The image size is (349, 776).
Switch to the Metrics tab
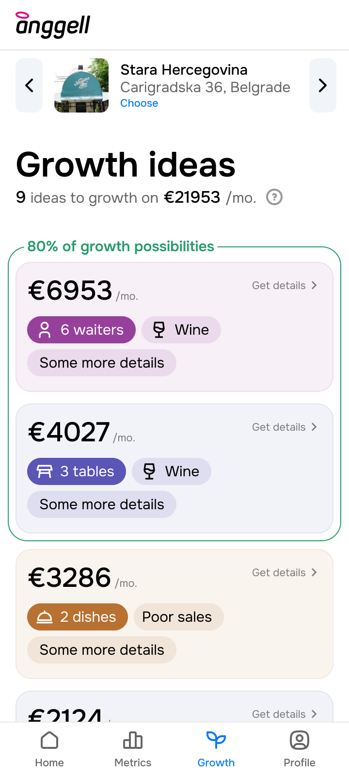tap(133, 749)
